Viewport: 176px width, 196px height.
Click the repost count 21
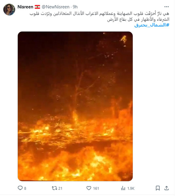(60, 188)
